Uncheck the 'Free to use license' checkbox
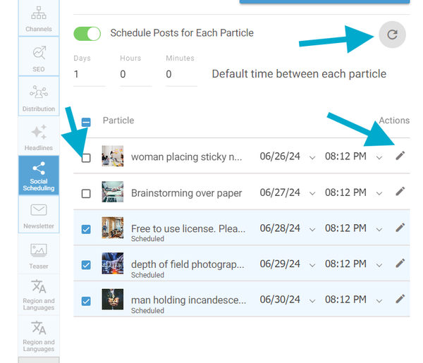423x363 pixels. (86, 228)
